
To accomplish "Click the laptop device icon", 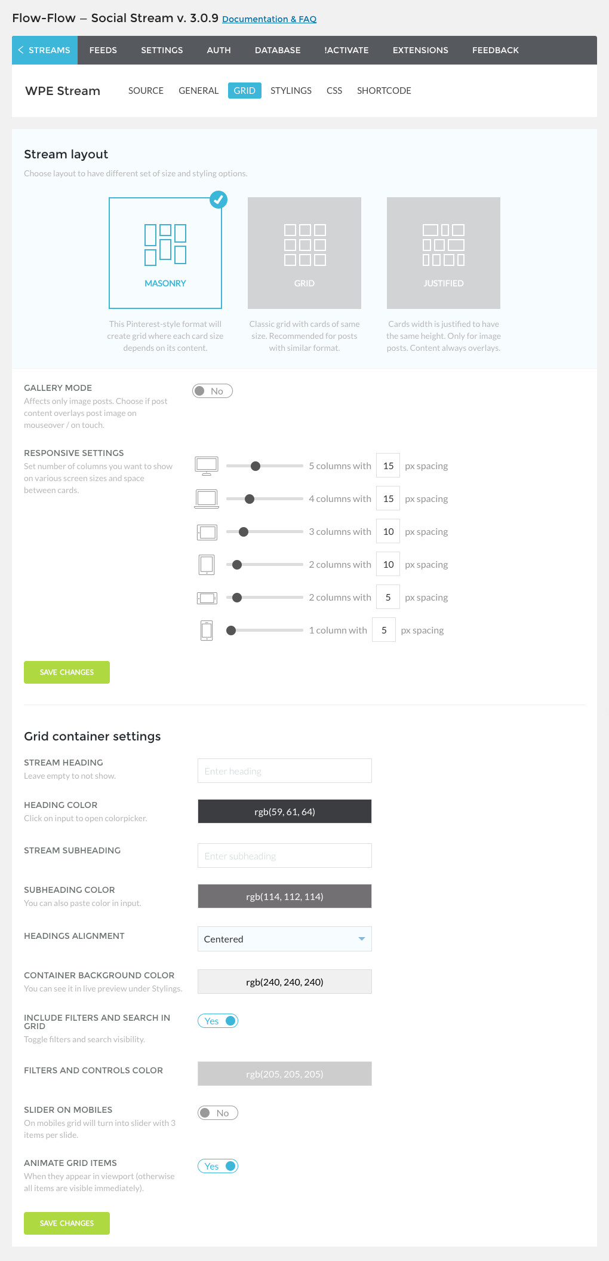I will coord(207,498).
